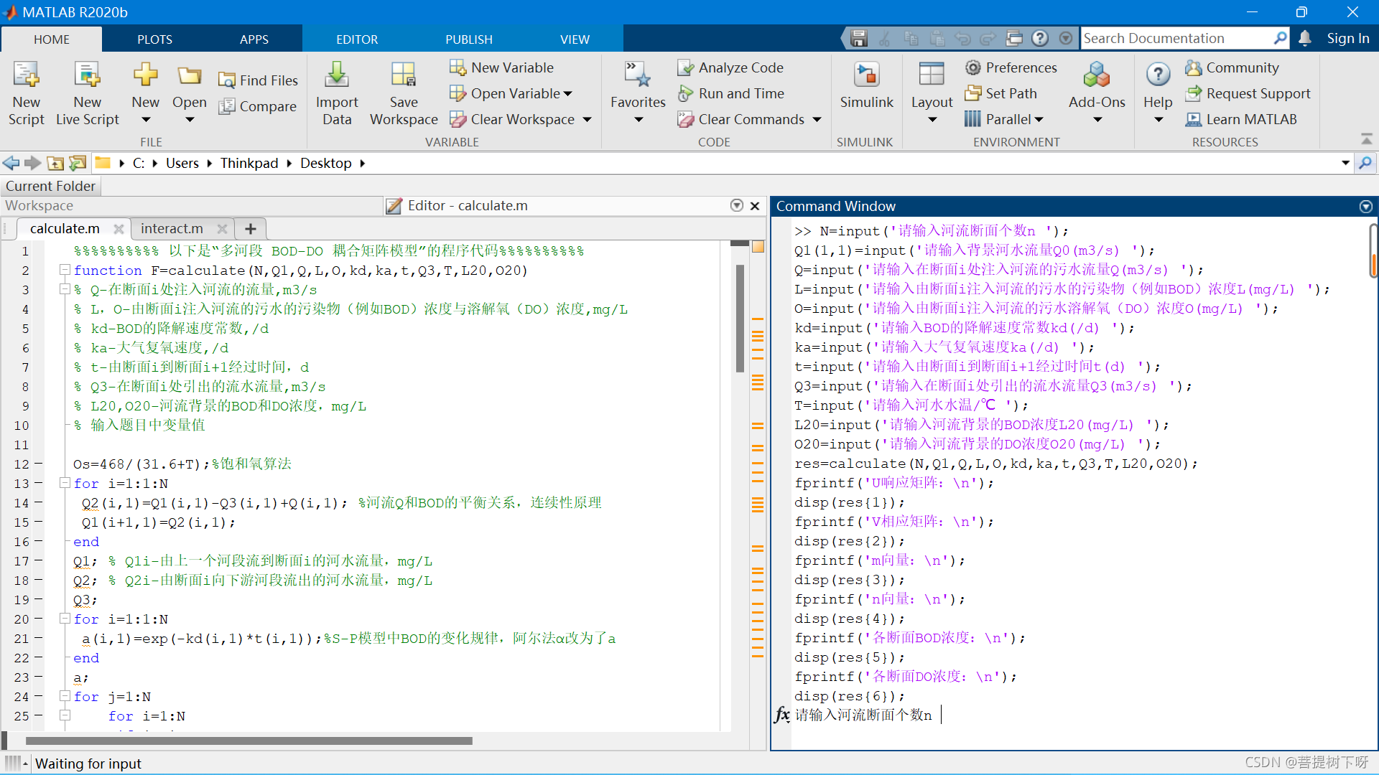Collapse the function code fold on line 2
This screenshot has height=775, width=1379.
click(x=65, y=270)
